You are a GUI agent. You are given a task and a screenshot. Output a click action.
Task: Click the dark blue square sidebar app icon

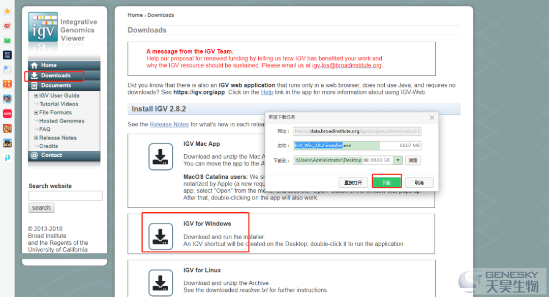(x=7, y=55)
